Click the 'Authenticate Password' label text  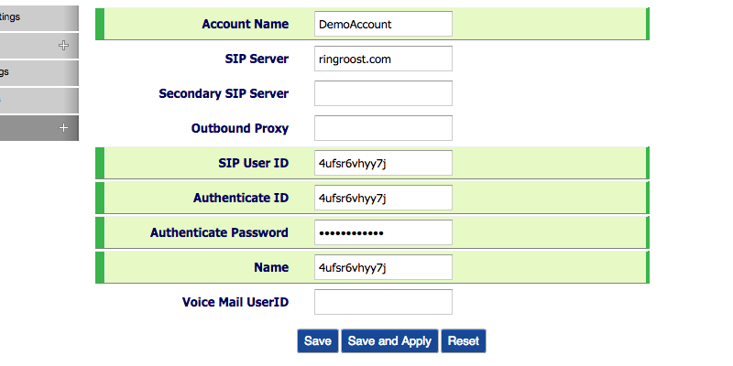pyautogui.click(x=219, y=232)
